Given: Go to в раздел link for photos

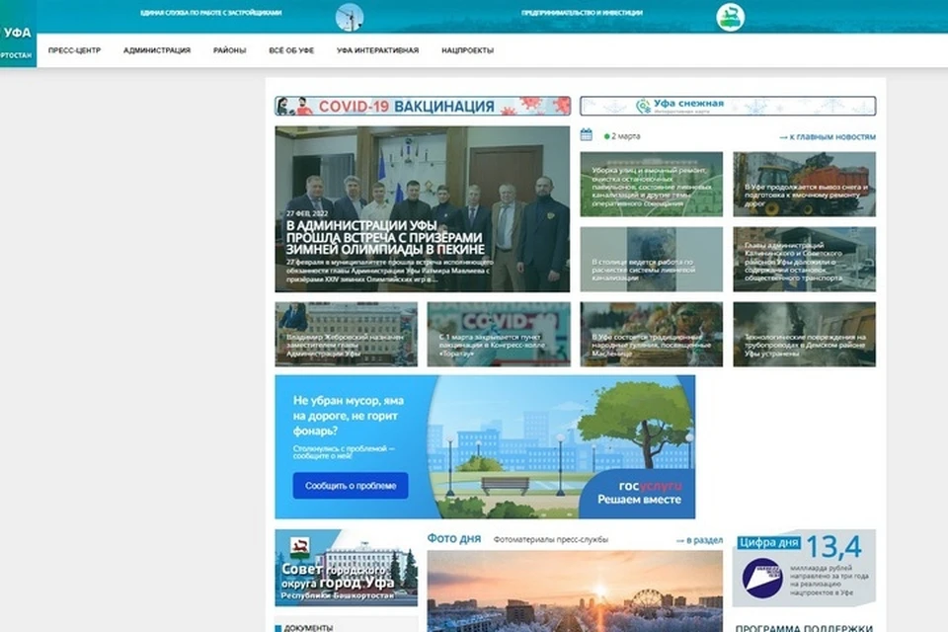Looking at the screenshot, I should 699,540.
